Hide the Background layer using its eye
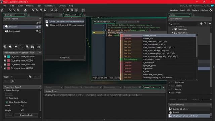The image size is (215, 121). coord(37,31)
